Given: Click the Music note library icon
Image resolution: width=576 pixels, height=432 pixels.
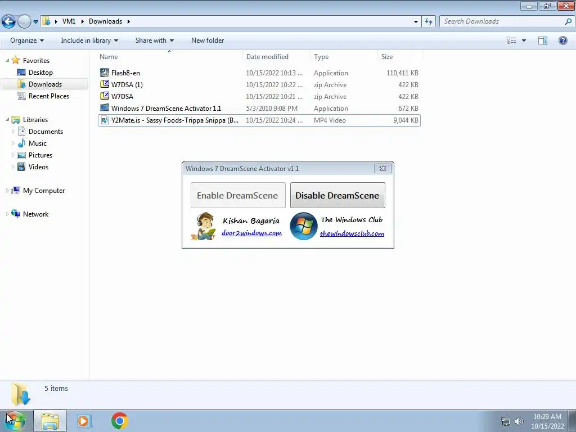Looking at the screenshot, I should [22, 143].
